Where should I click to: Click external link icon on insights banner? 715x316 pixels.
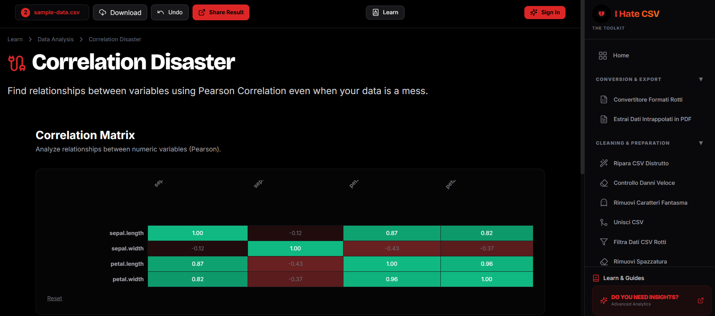tap(700, 301)
